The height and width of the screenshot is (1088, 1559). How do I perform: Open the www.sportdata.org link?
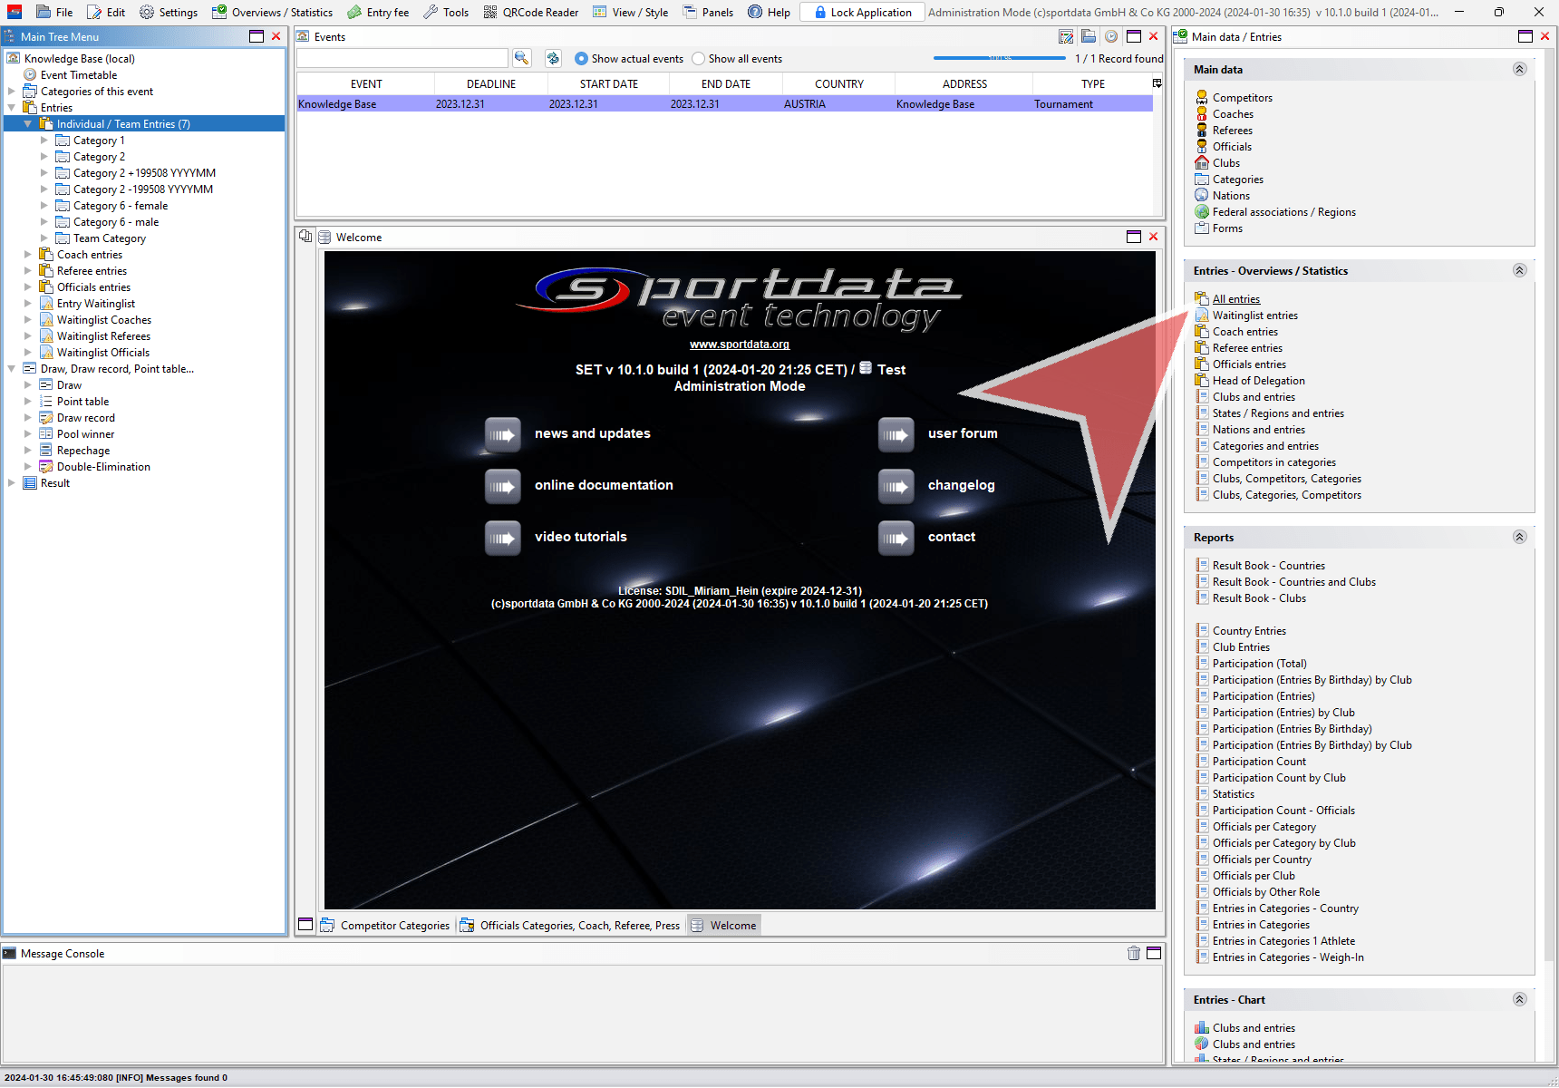(x=739, y=345)
